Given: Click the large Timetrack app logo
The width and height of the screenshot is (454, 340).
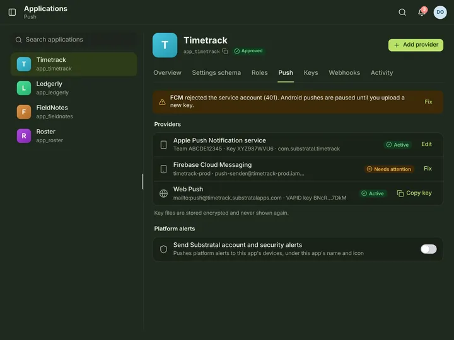Looking at the screenshot, I should pyautogui.click(x=165, y=45).
